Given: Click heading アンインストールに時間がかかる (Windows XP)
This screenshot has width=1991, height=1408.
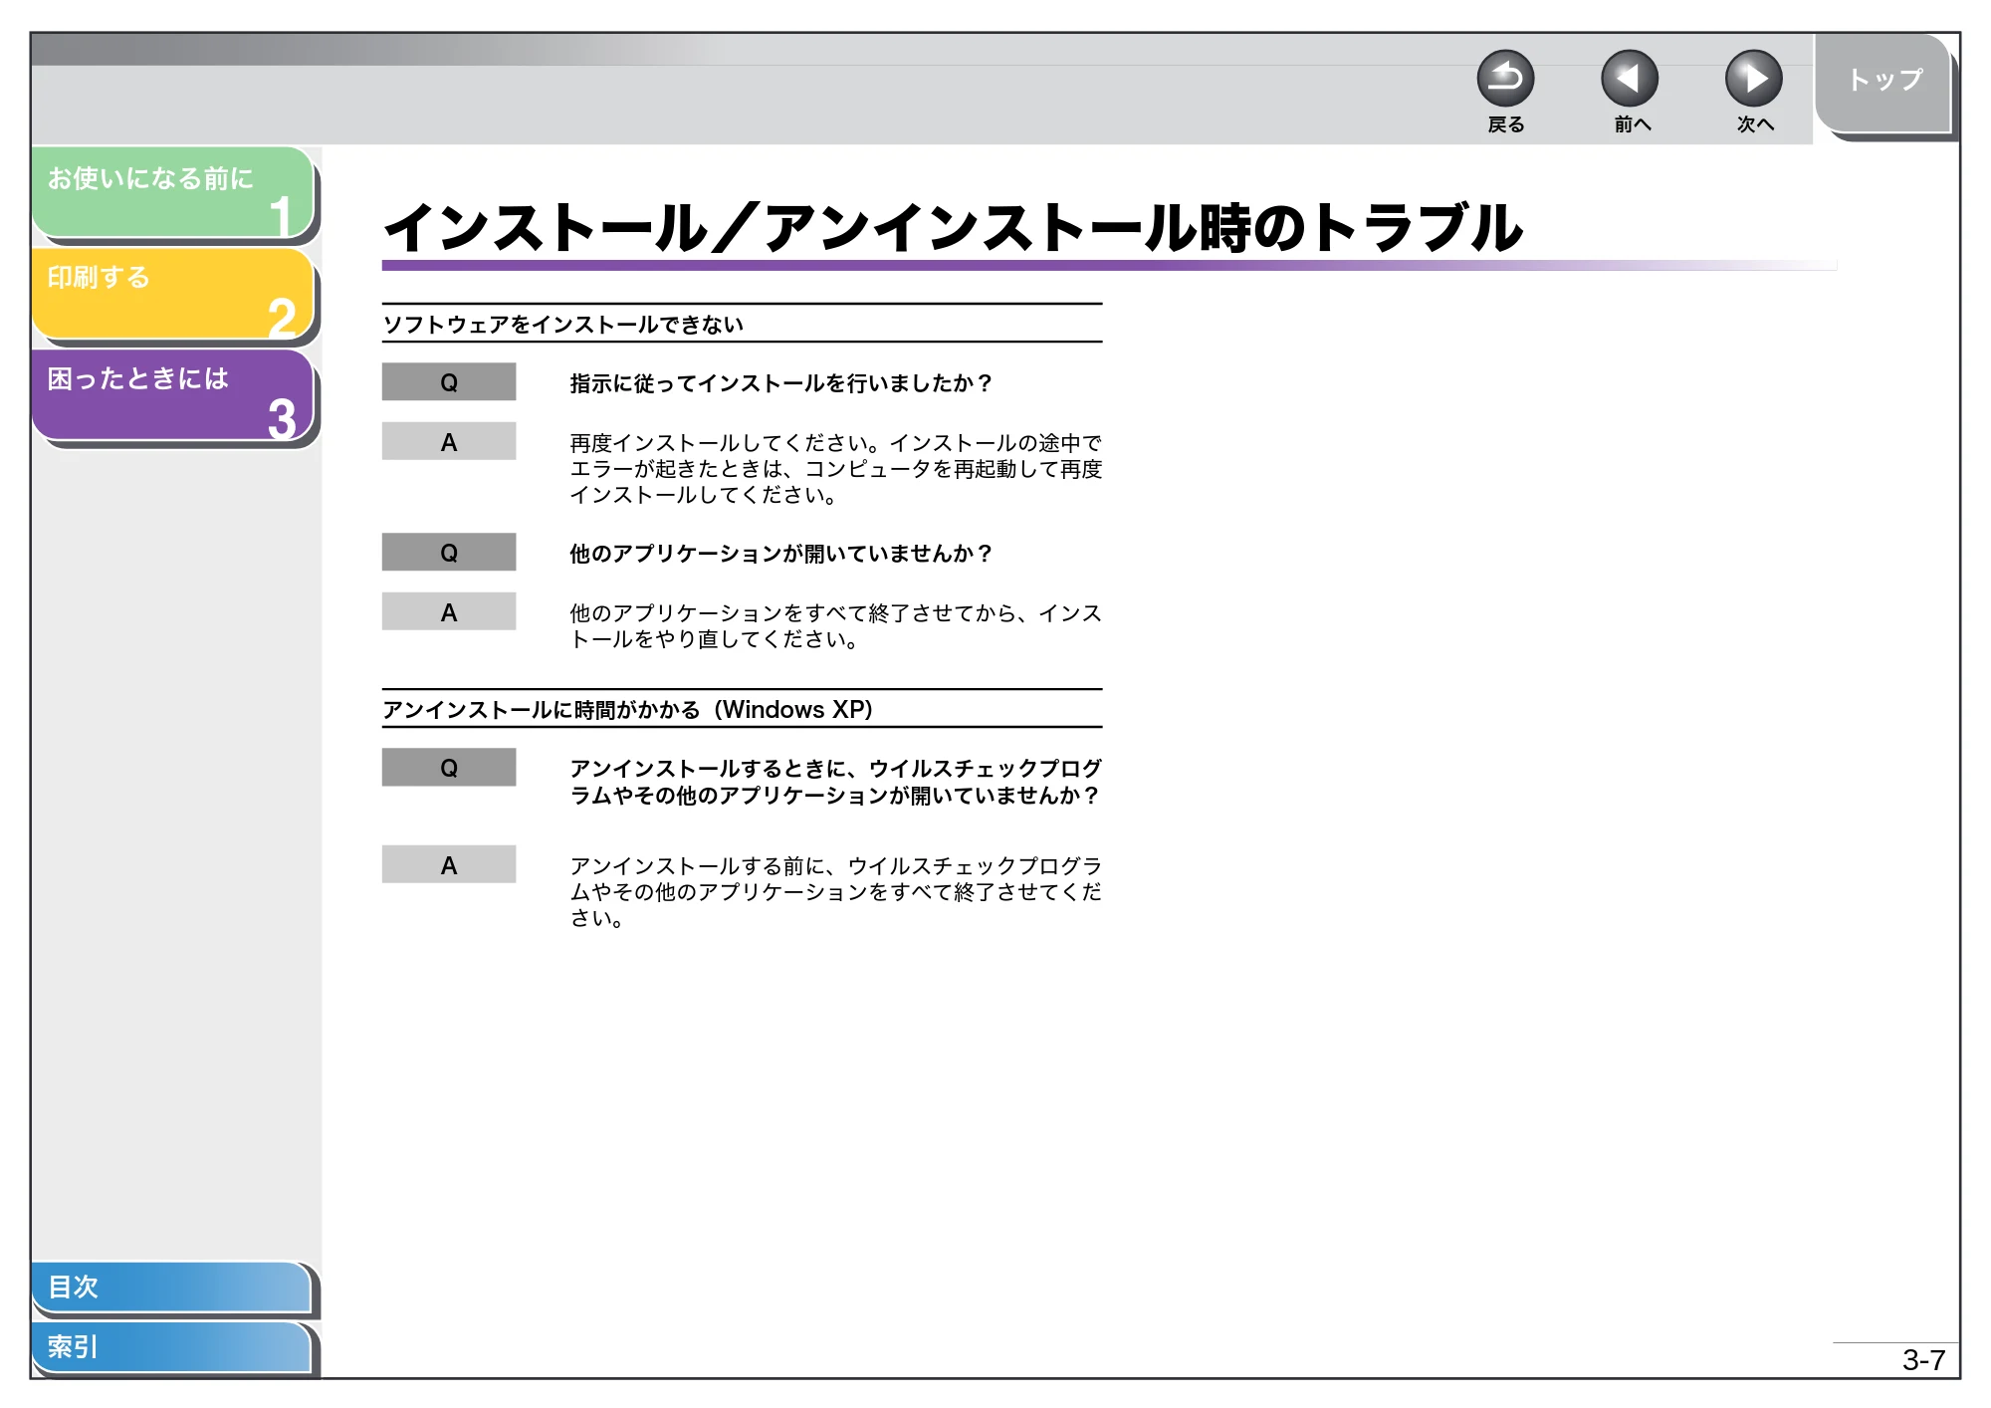Looking at the screenshot, I should (x=628, y=710).
